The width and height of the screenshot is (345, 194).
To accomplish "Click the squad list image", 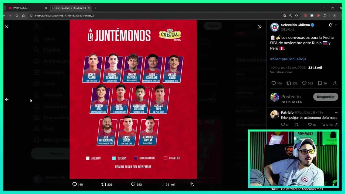I will tap(133, 99).
